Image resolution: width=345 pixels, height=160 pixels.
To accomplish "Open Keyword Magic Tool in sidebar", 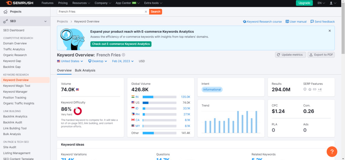I will pyautogui.click(x=17, y=86).
